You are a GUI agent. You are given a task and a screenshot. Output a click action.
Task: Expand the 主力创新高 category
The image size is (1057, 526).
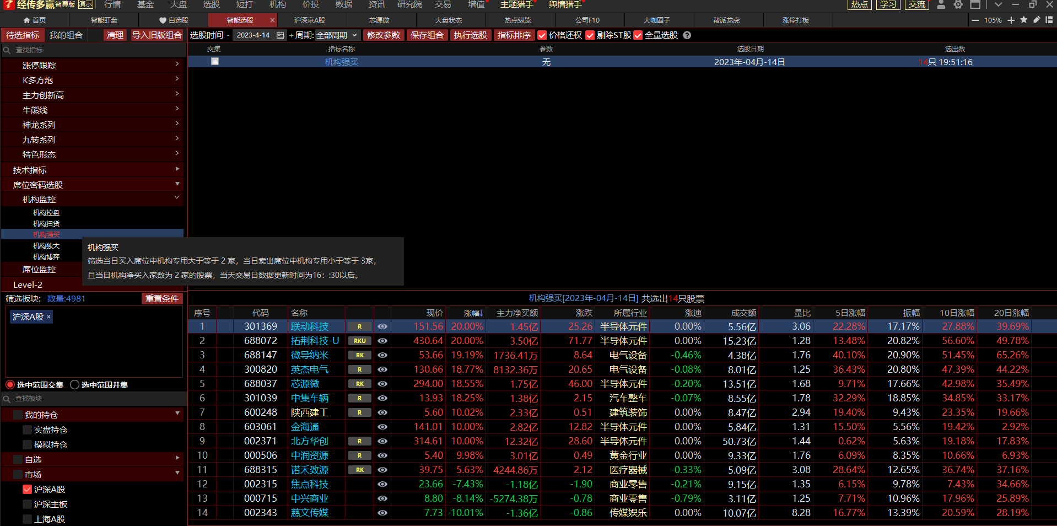(x=93, y=95)
